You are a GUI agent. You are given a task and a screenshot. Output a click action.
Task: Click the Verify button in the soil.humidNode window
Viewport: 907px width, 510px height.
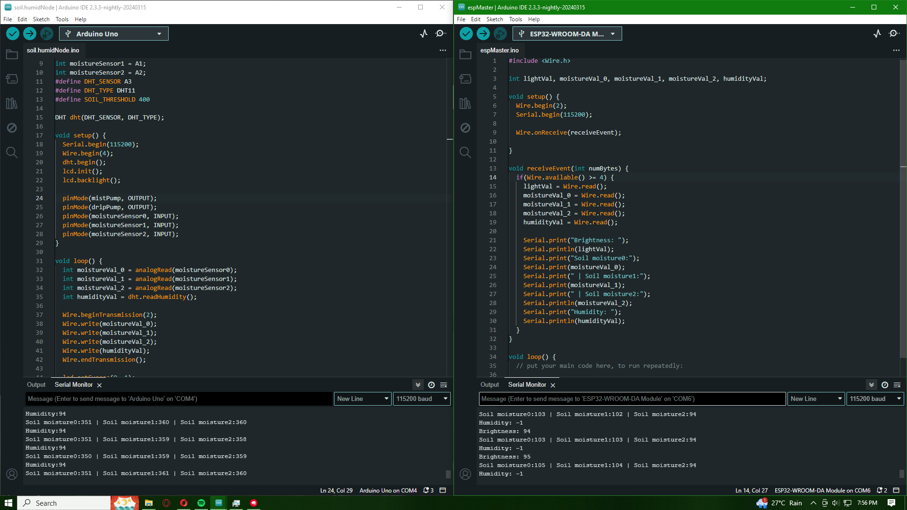13,34
